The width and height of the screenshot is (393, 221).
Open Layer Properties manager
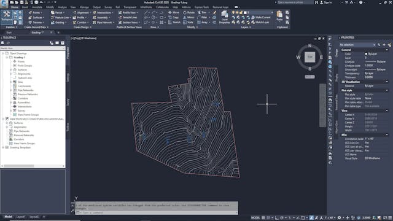click(224, 18)
